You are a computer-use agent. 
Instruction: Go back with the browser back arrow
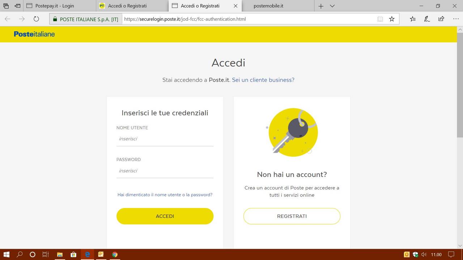[x=7, y=19]
